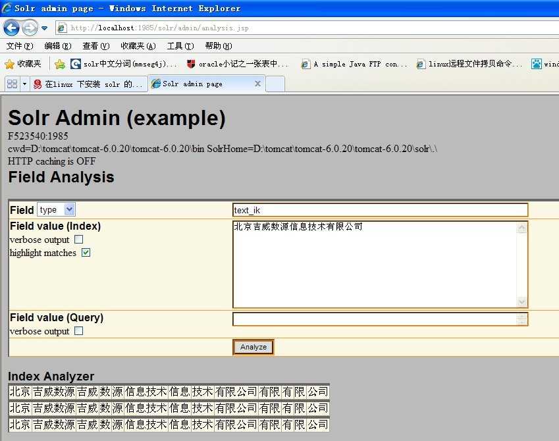Viewport: 559px width, 441px height.
Task: Click the browser Forward arrow button
Action: tap(30, 28)
